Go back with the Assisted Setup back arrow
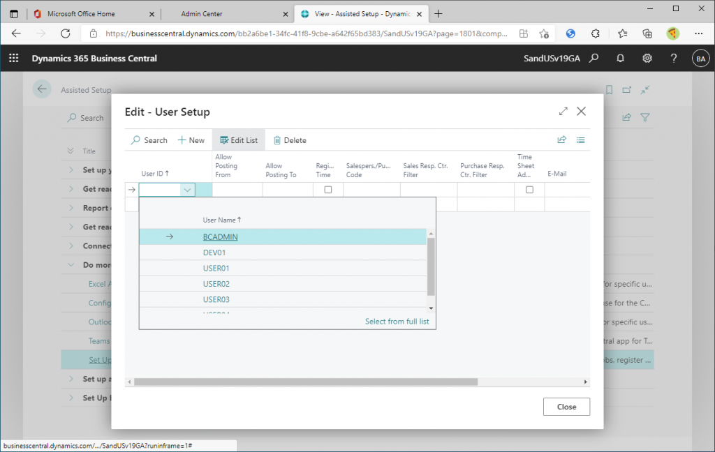 click(x=42, y=89)
